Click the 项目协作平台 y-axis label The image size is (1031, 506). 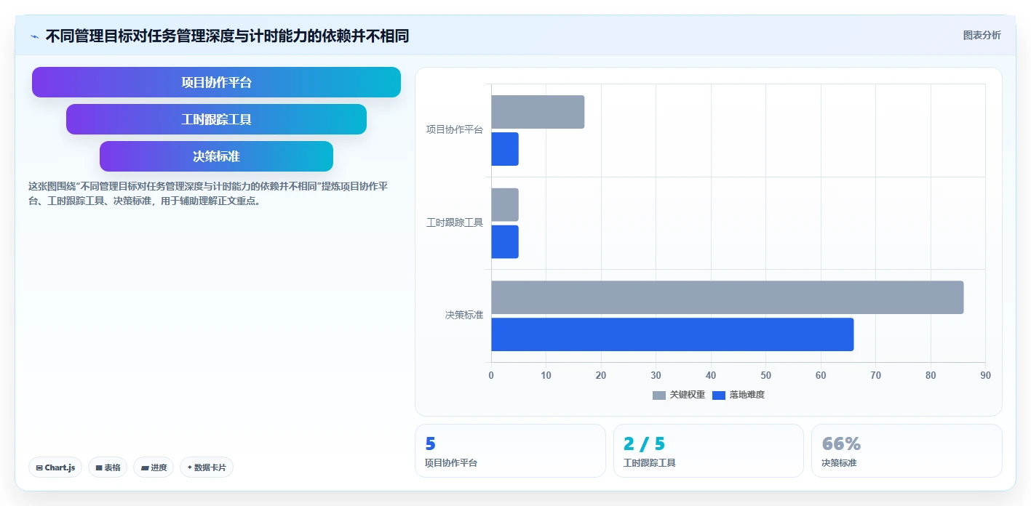point(455,130)
